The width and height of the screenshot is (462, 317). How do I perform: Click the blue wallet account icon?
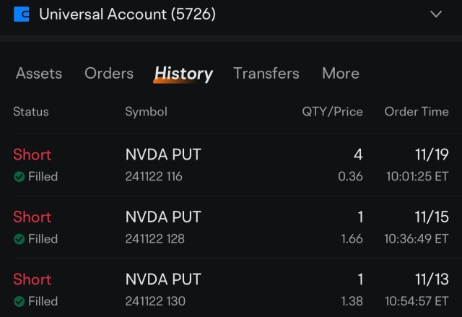pyautogui.click(x=22, y=14)
